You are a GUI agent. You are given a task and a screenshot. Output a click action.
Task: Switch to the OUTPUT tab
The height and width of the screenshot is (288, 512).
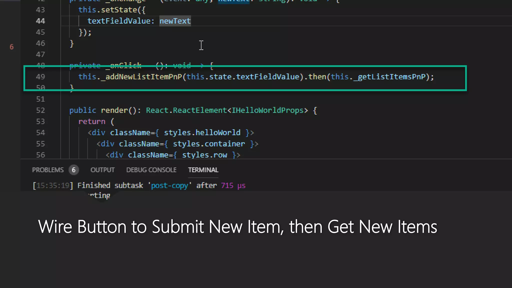click(102, 170)
